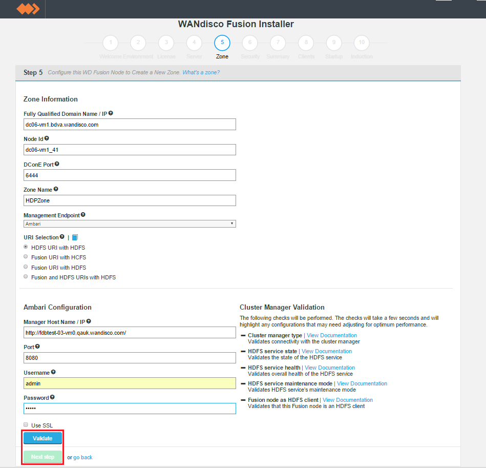
Task: Go to step 6 Security
Action: (250, 43)
